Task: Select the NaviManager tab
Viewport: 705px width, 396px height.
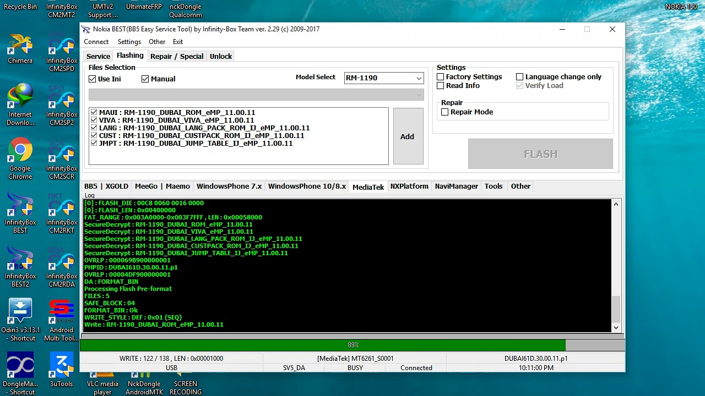Action: (457, 186)
